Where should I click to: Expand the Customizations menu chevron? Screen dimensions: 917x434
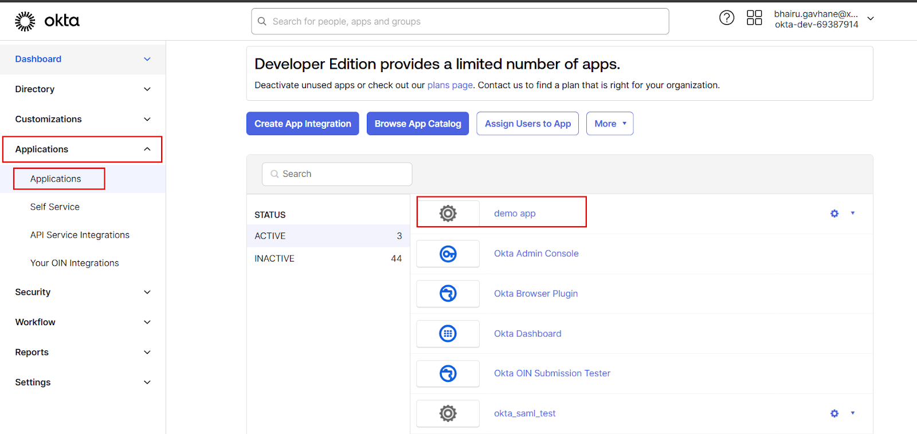click(x=147, y=119)
